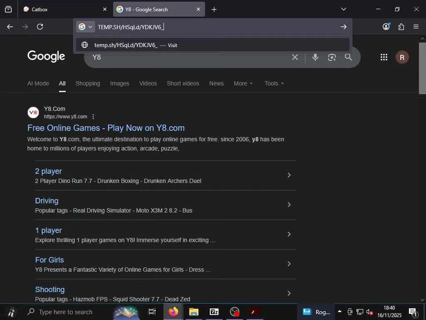
Task: Open Free Online Games Y8.com result
Action: pyautogui.click(x=106, y=128)
